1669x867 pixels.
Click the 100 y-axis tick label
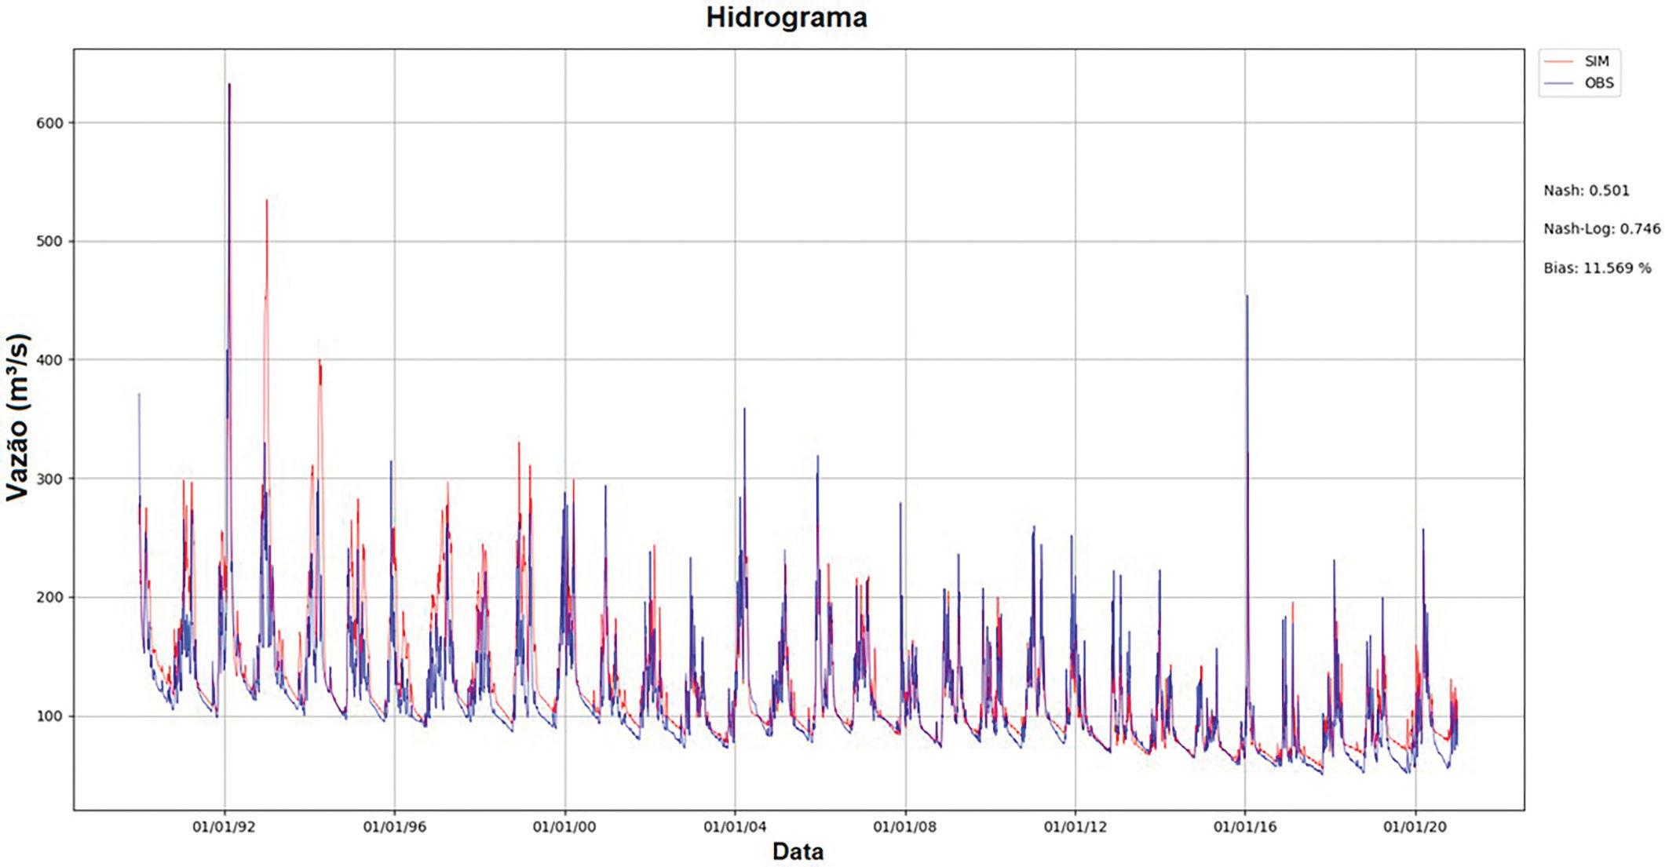click(x=49, y=716)
